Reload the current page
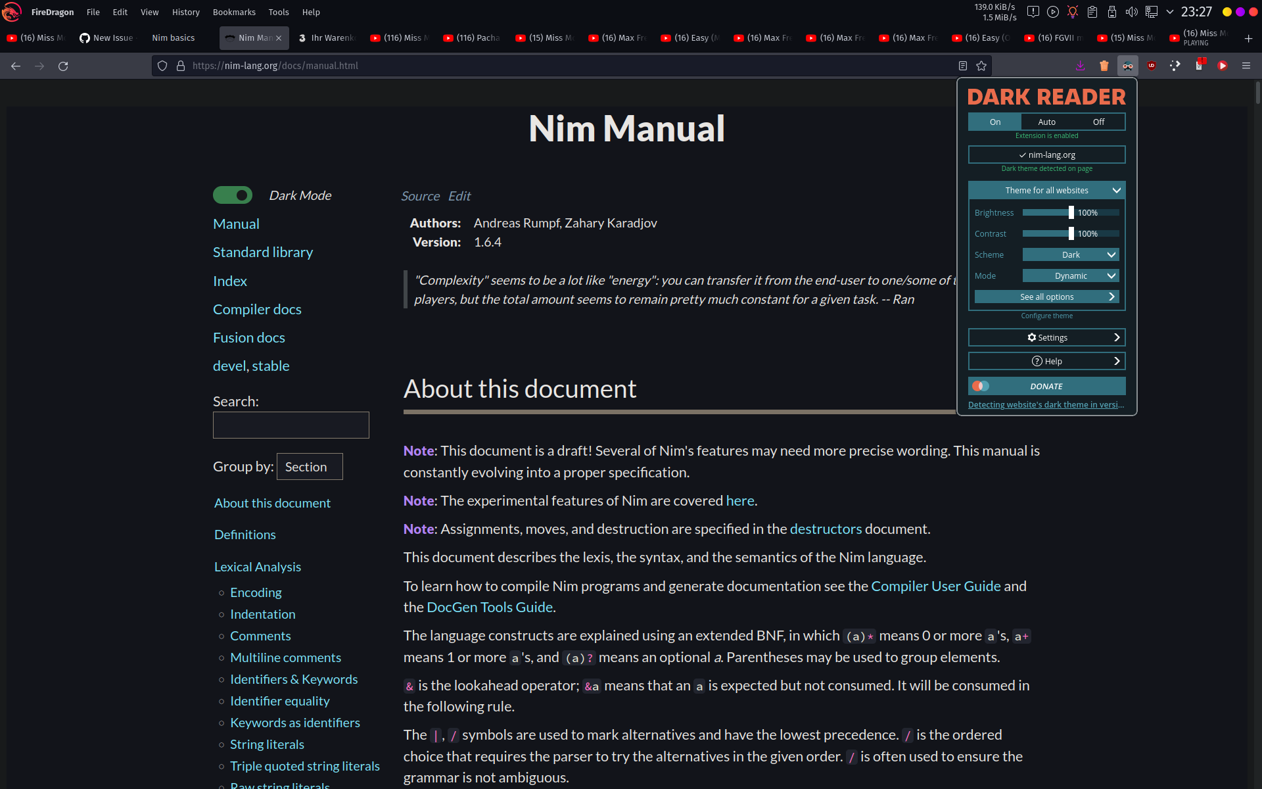The height and width of the screenshot is (789, 1262). (x=63, y=66)
